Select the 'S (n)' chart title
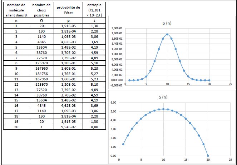This screenshot has height=165, width=237. coord(163,97)
